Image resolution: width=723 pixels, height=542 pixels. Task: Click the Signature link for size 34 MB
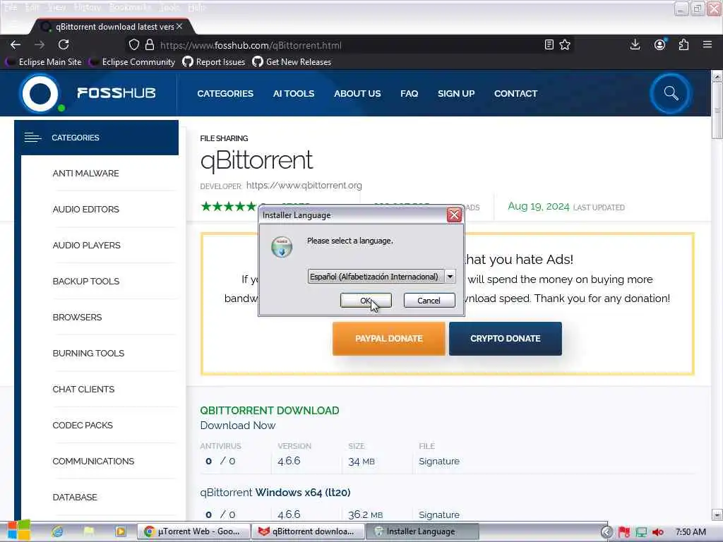pos(439,461)
